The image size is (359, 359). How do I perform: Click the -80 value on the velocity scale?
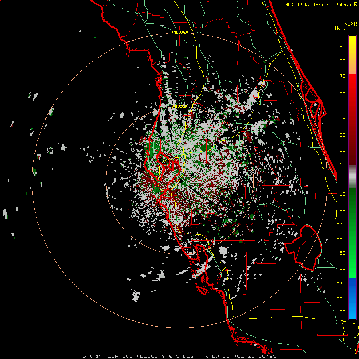pyautogui.click(x=341, y=298)
